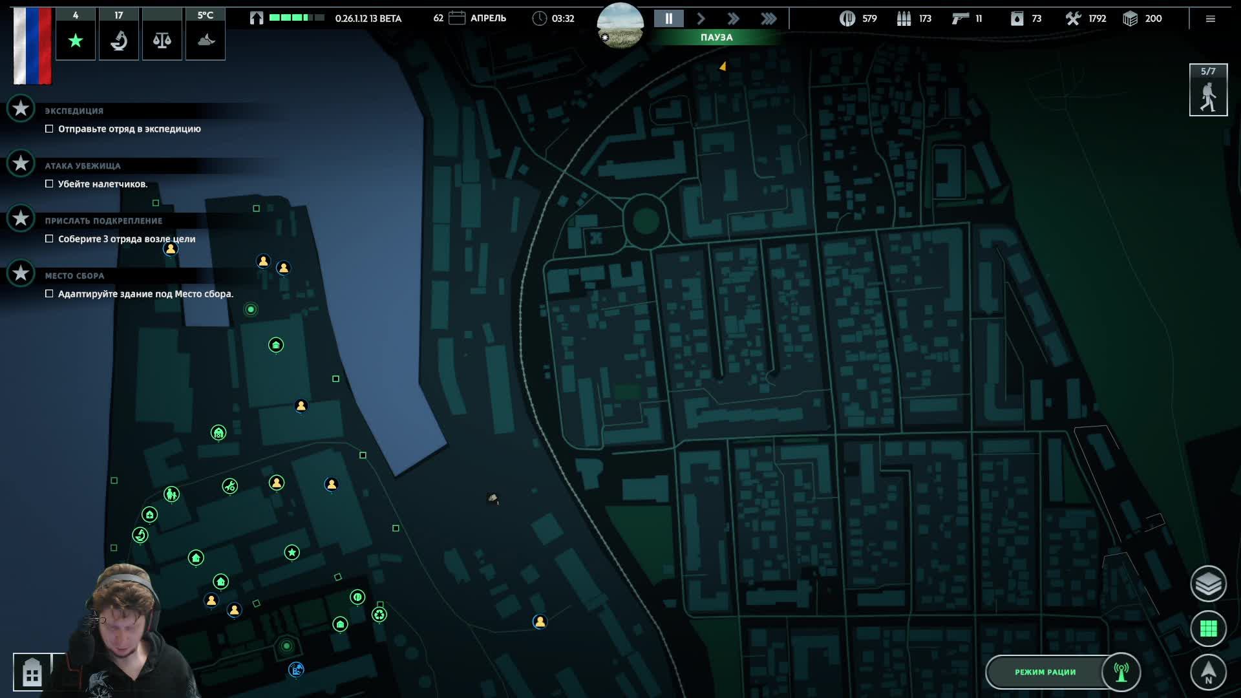Expand the 'Место сбора' quest header
Image resolution: width=1241 pixels, height=698 pixels.
74,275
